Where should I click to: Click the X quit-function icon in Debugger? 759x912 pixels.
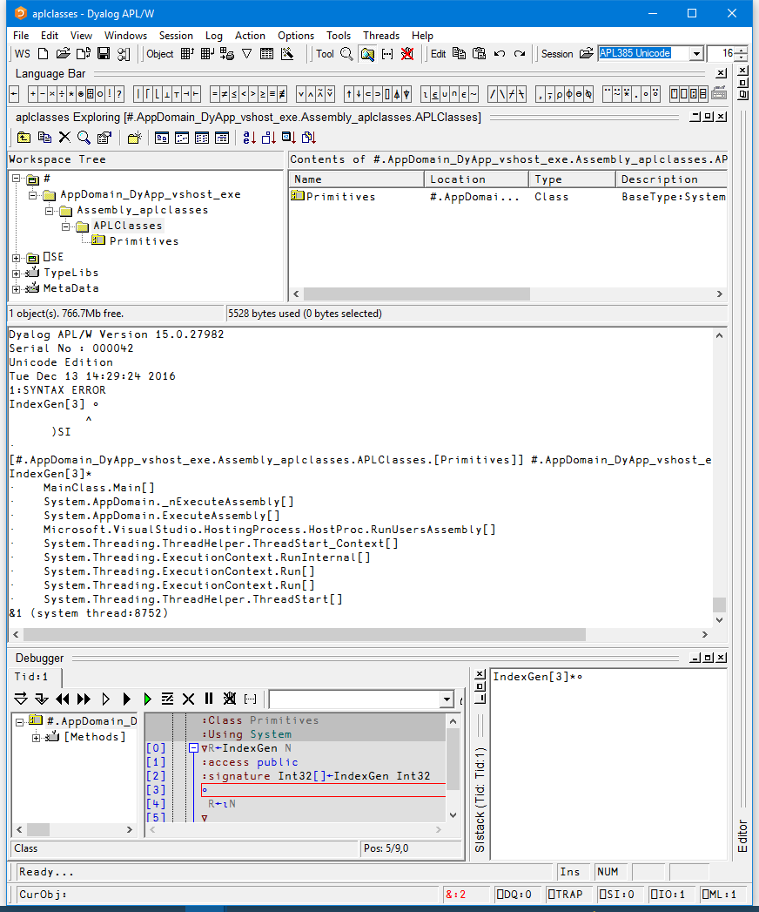188,699
